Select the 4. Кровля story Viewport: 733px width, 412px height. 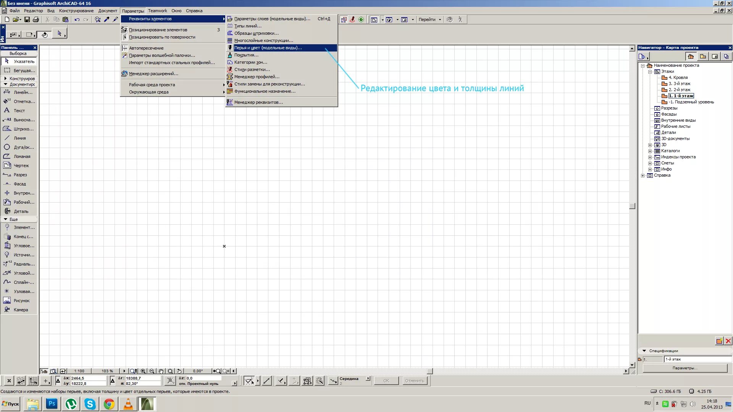(678, 77)
